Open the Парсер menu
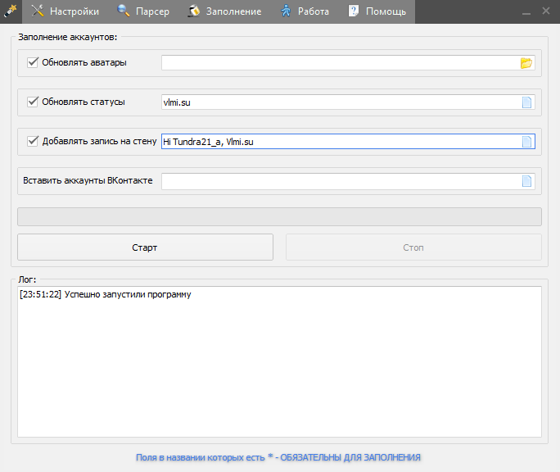Viewport: 560px width, 472px height. pyautogui.click(x=143, y=11)
